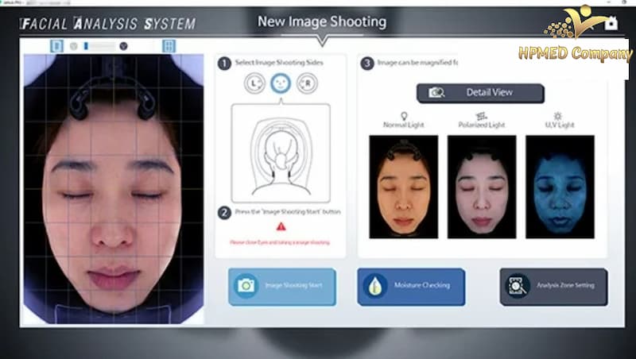Click the slider bar above the face preview

[99, 46]
